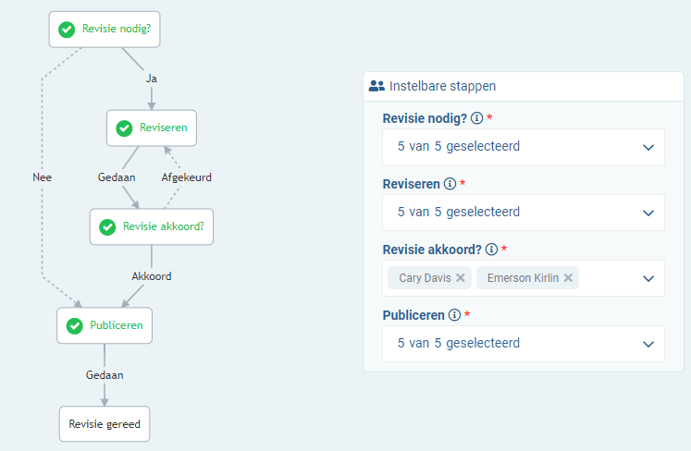Image resolution: width=691 pixels, height=451 pixels.
Task: Click the info icon beside Publiceren label
Action: point(454,315)
